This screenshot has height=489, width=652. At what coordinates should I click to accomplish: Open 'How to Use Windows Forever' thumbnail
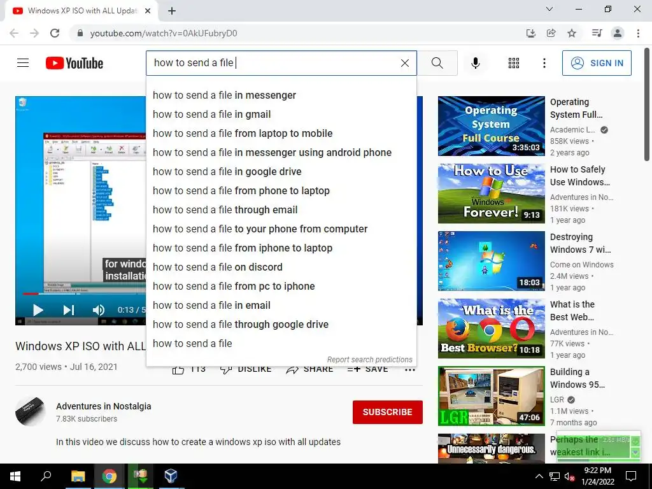(491, 194)
